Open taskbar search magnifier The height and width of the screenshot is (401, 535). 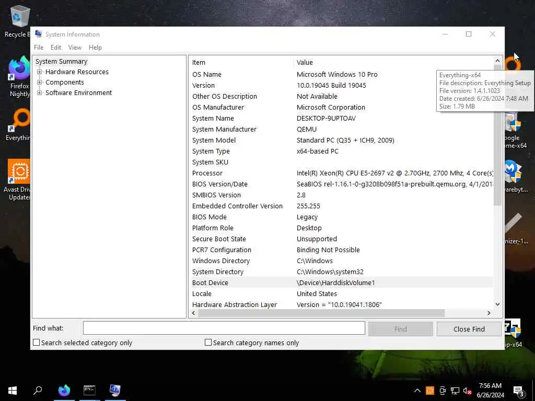38,391
